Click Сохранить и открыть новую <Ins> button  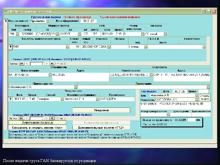tap(37, 128)
